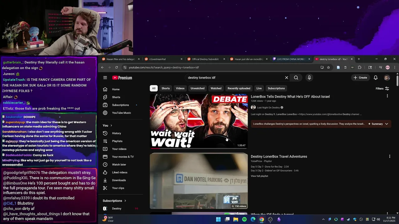Go to the YouTube Premium logo home

(122, 78)
